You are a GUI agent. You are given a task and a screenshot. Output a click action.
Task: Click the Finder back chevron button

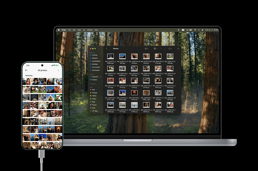[x=107, y=49]
